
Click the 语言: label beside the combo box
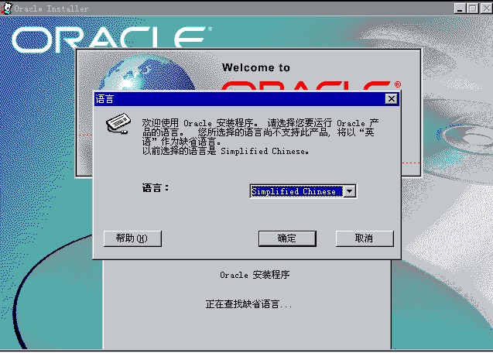click(x=156, y=188)
